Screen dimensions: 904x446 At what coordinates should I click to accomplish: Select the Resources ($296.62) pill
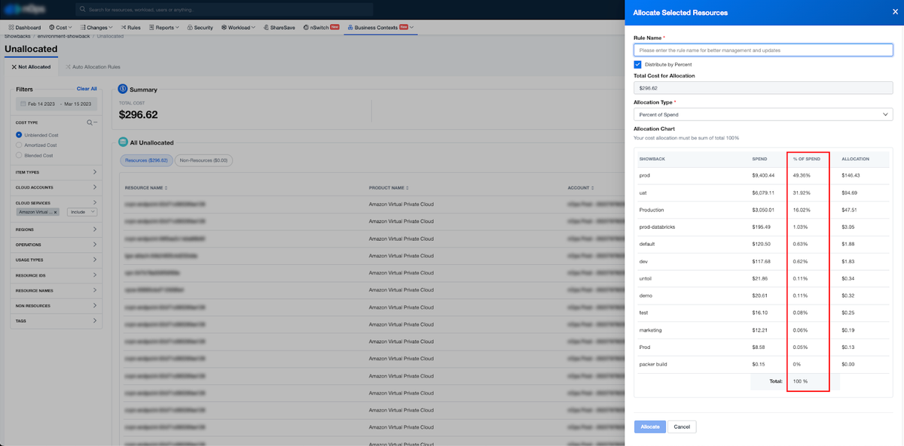tap(146, 160)
